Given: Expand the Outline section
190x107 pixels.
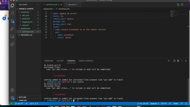Looking at the screenshot, I should point(28,97).
